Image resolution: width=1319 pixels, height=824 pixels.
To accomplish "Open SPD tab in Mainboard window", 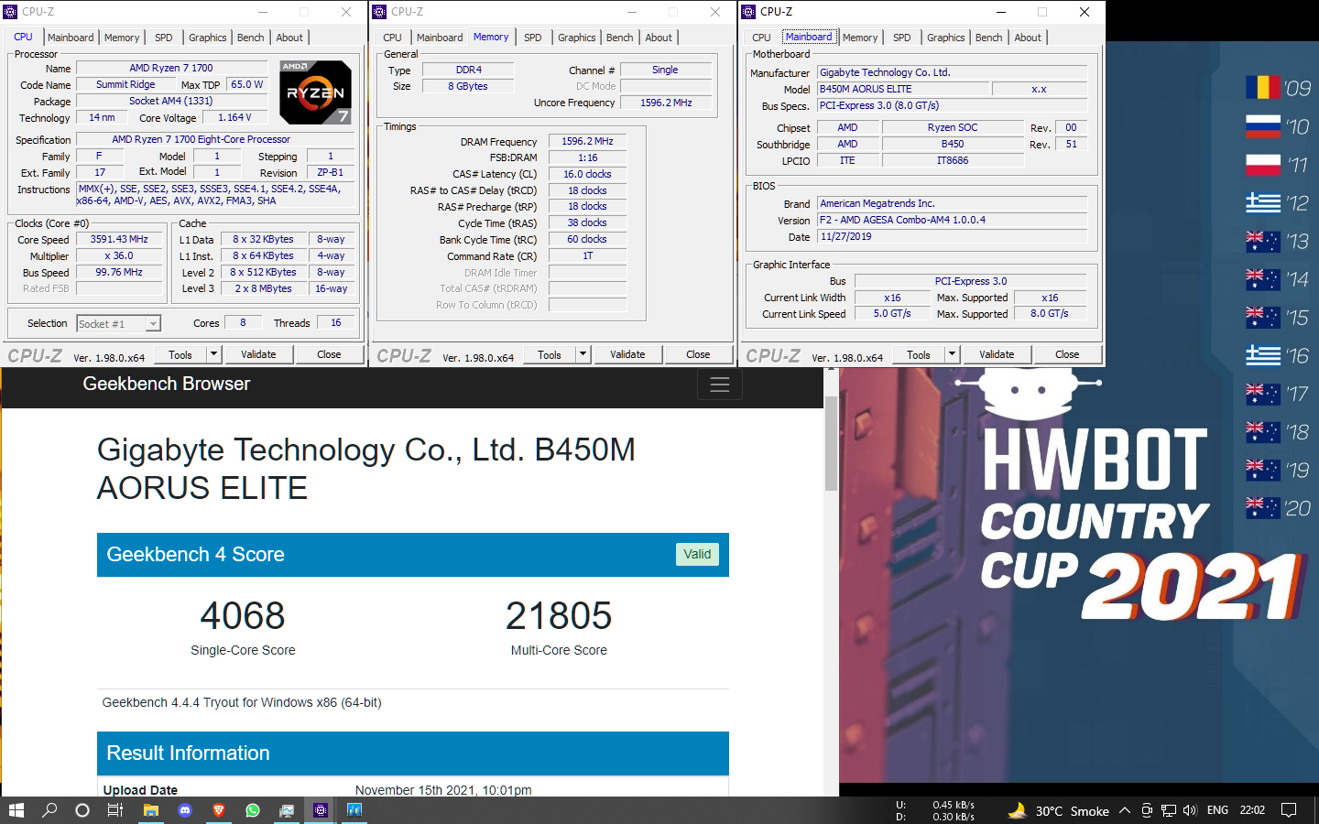I will pos(901,38).
